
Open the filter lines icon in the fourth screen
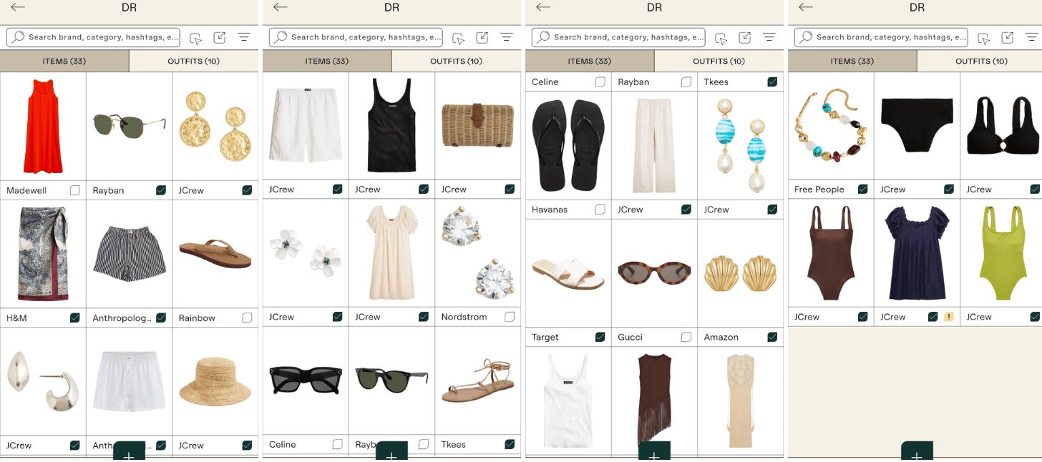tap(1032, 37)
